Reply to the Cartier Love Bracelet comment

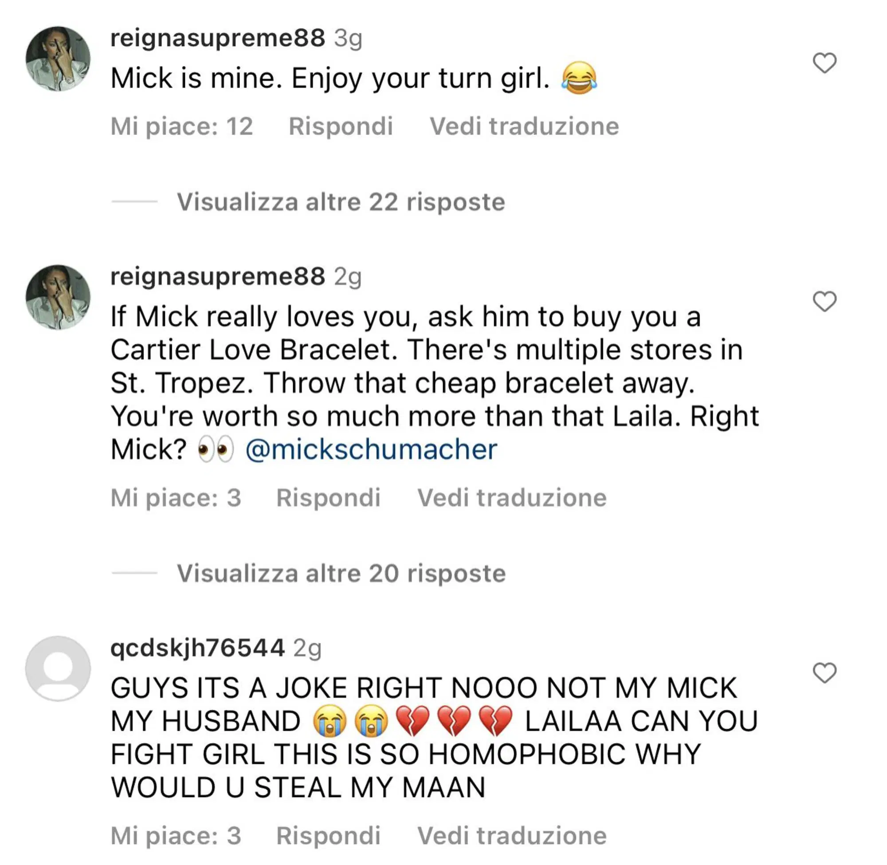(x=328, y=497)
